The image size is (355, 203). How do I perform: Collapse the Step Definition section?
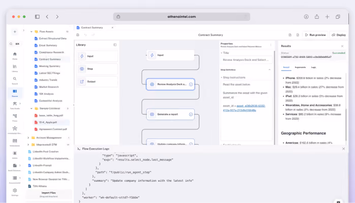270,70
